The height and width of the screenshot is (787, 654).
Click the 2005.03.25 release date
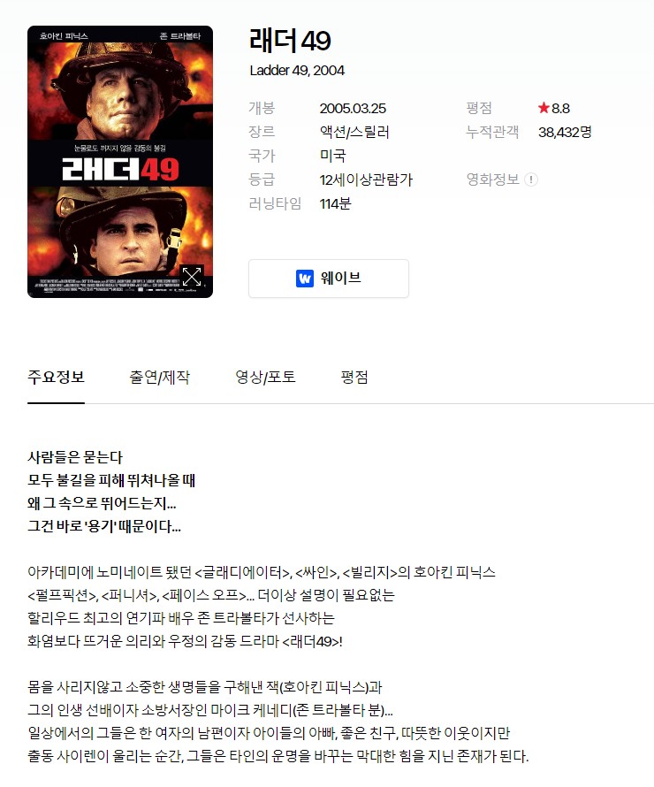[x=353, y=109]
